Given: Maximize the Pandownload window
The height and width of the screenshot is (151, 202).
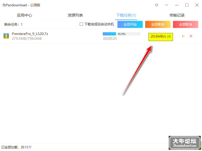Looking at the screenshot, I should click(187, 5).
